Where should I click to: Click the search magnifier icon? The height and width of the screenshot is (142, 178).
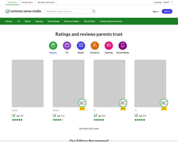(x=94, y=11)
